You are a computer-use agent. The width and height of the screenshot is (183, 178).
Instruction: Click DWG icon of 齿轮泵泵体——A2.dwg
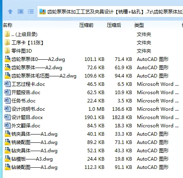coord(7,67)
